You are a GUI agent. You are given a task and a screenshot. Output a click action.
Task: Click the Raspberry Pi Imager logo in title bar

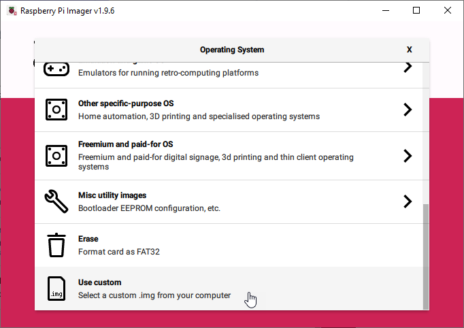click(x=12, y=11)
